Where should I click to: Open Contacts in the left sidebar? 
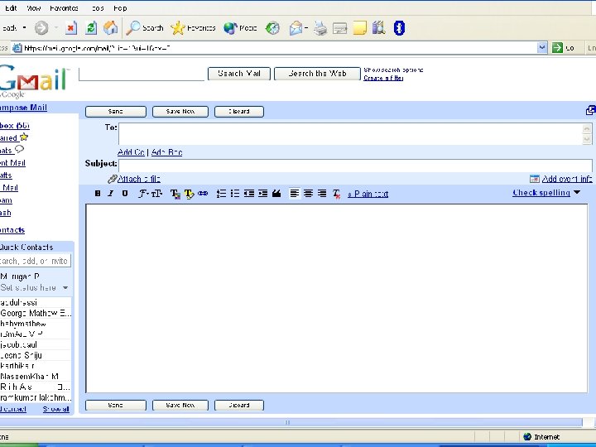click(x=12, y=230)
